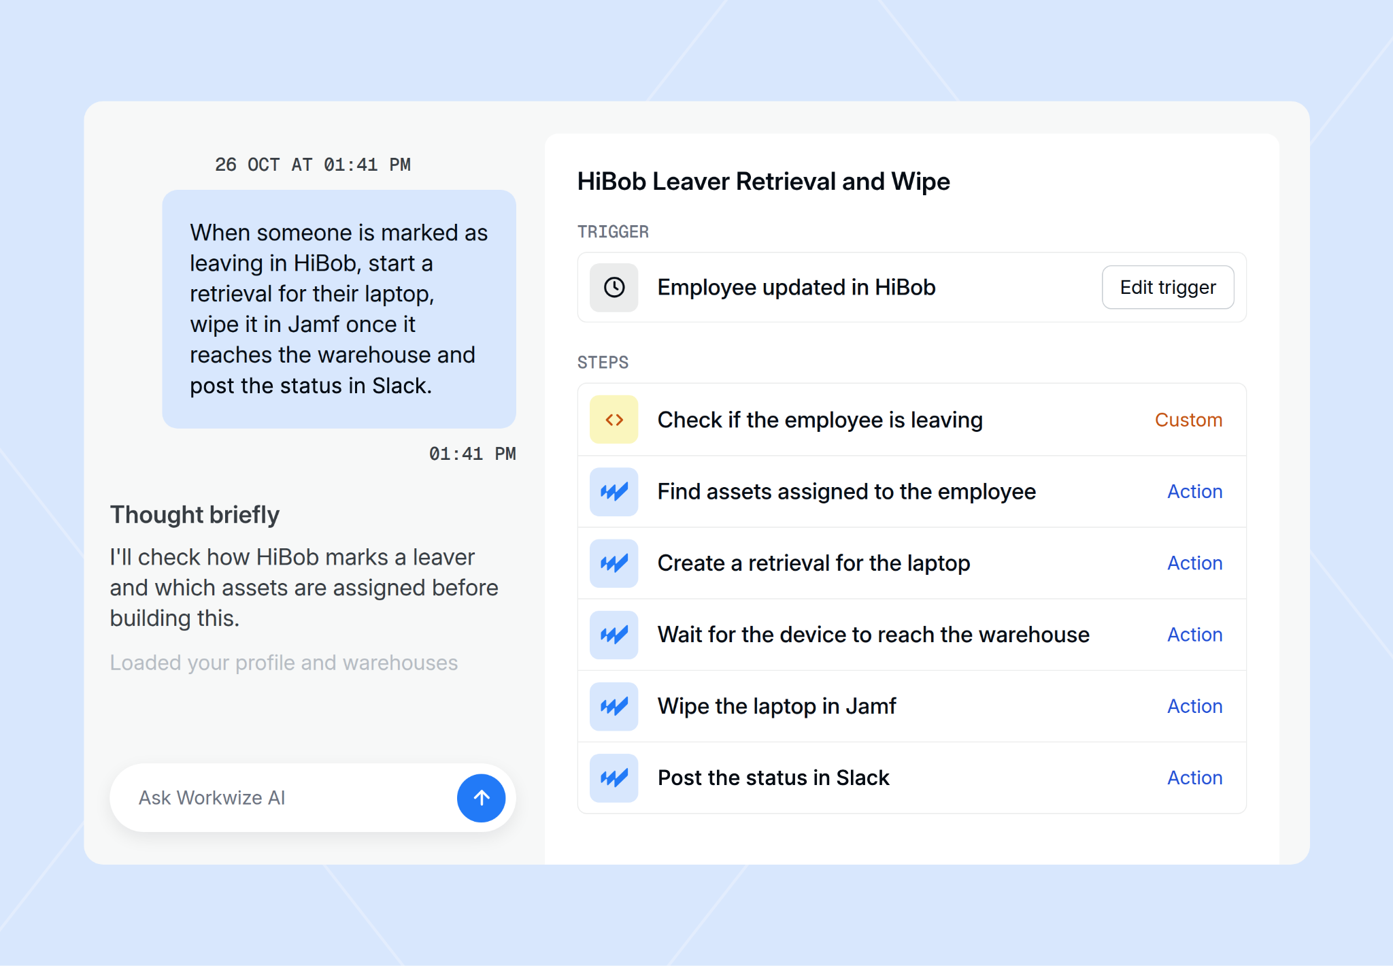The height and width of the screenshot is (966, 1393).
Task: Click the AI reply about checking HiBob leavers
Action: point(304,588)
